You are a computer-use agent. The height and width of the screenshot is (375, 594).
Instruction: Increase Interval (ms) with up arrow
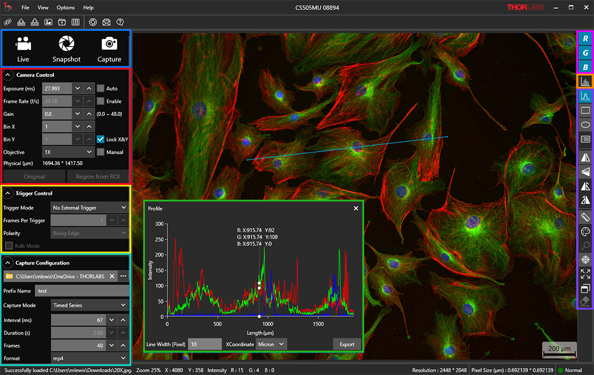(x=123, y=320)
